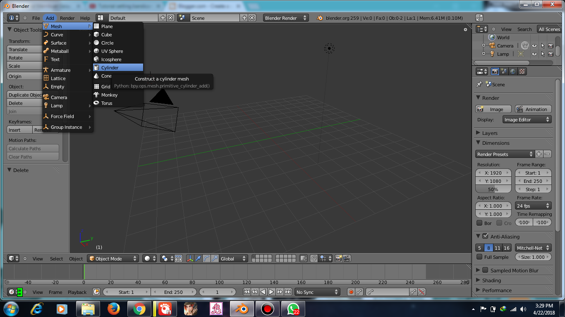Remove render preset with minus button

click(x=547, y=154)
